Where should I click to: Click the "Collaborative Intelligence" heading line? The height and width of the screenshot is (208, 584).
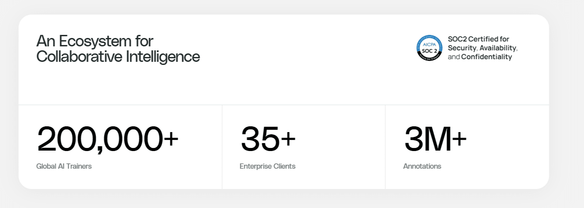pyautogui.click(x=118, y=57)
